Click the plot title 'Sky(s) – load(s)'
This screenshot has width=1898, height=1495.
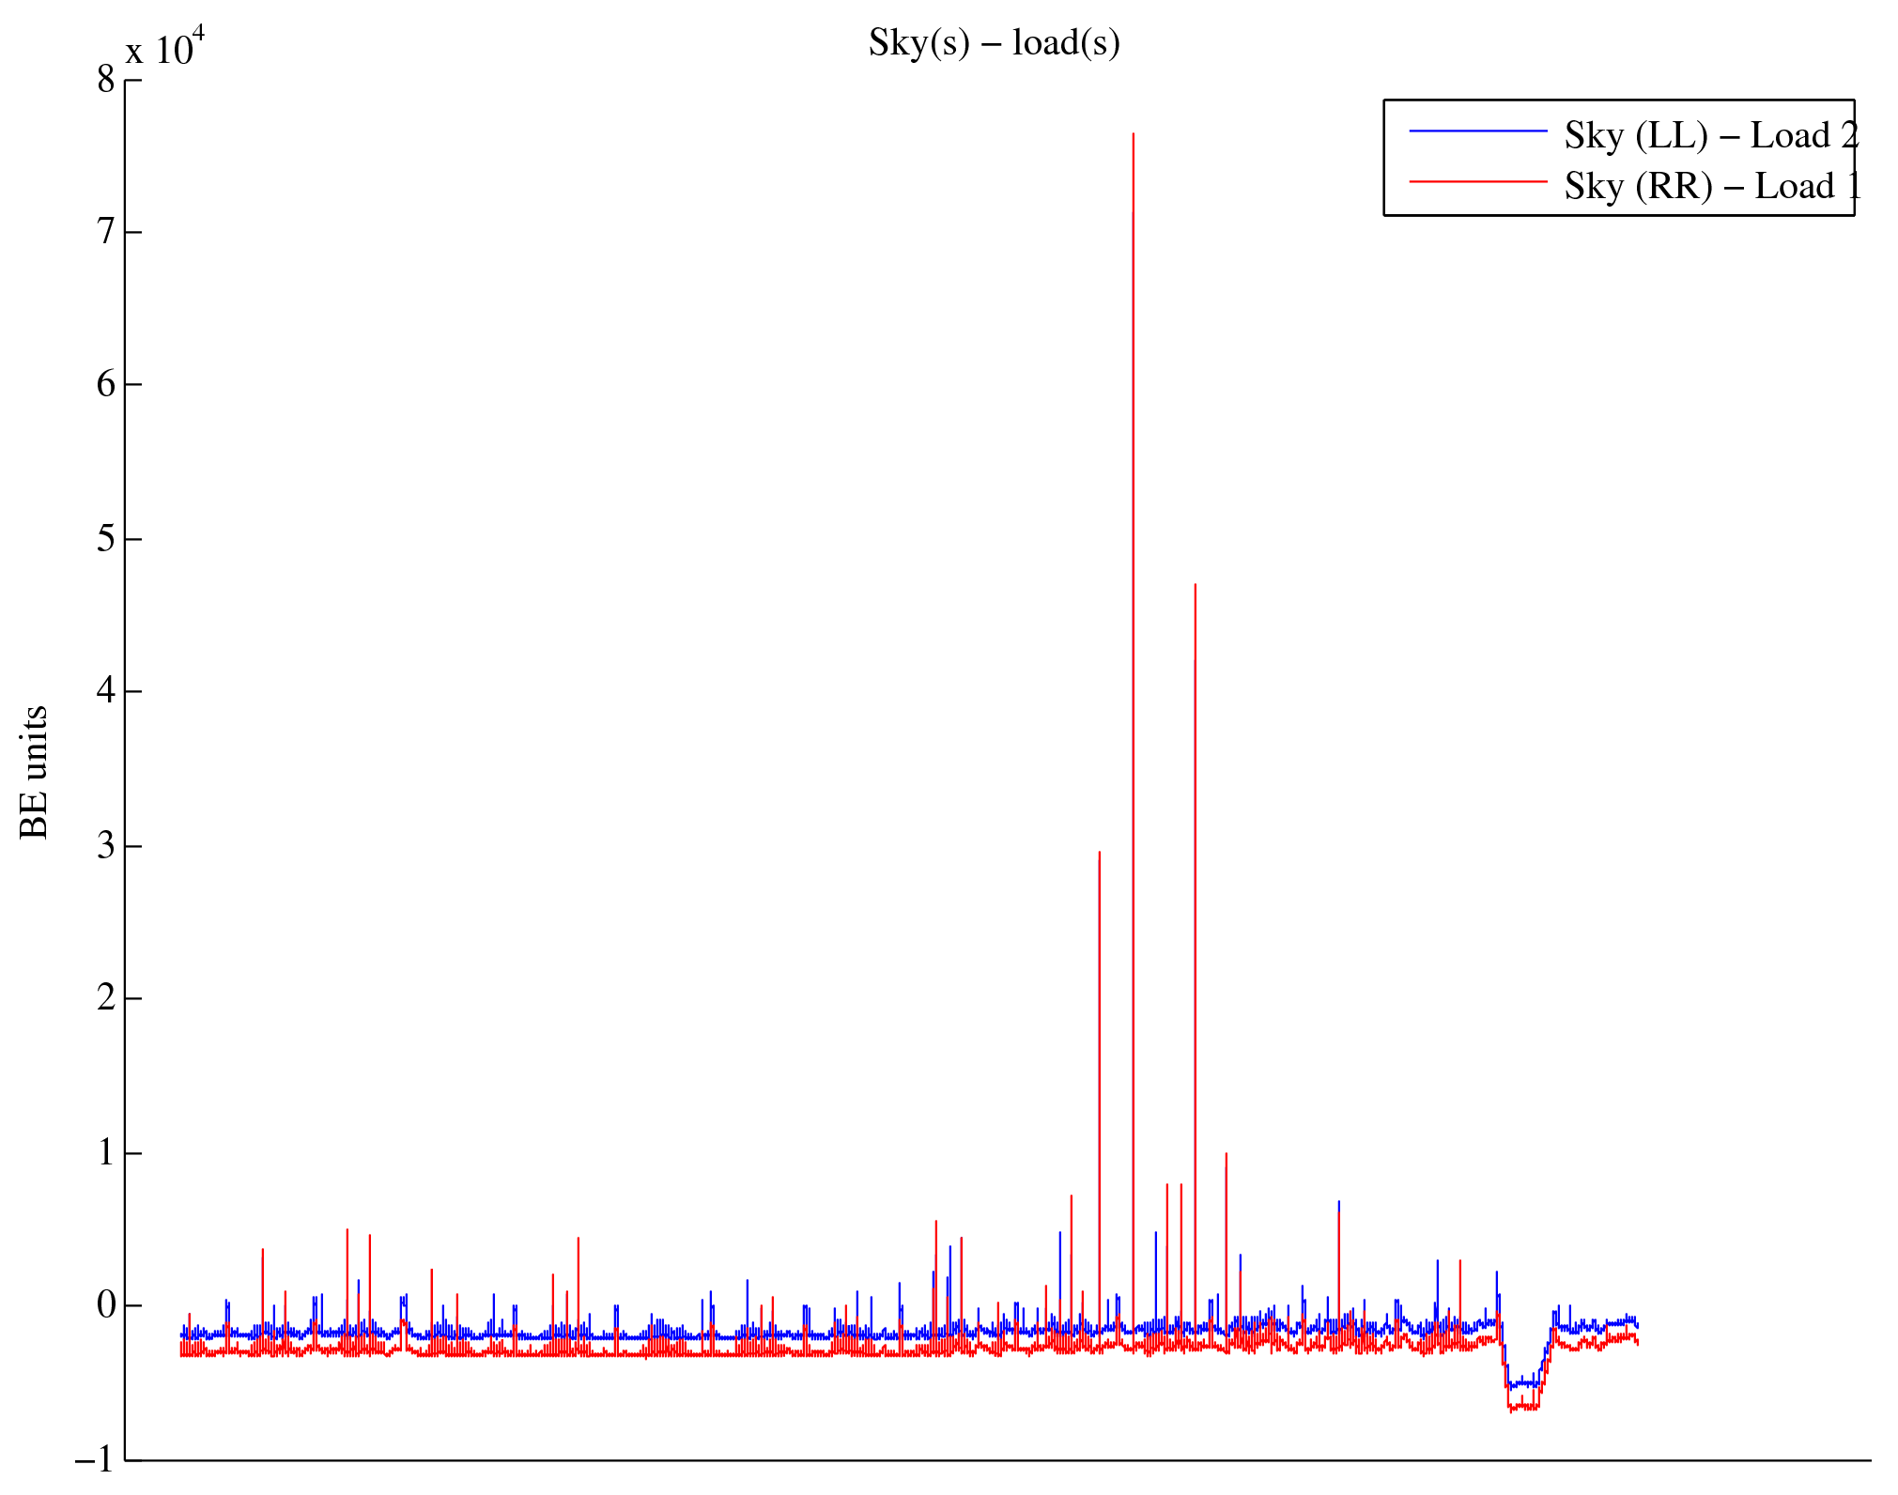pos(994,43)
